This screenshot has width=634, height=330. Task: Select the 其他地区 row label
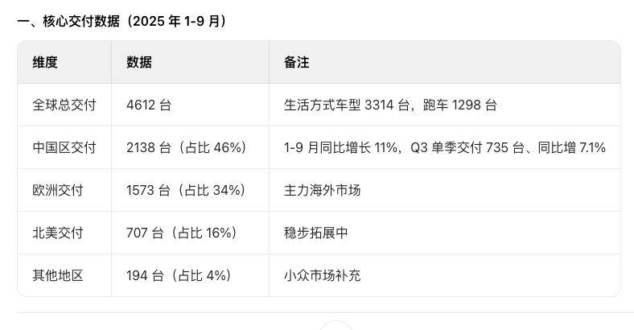58,275
